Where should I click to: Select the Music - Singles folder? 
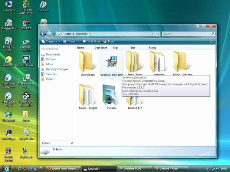click(x=88, y=97)
